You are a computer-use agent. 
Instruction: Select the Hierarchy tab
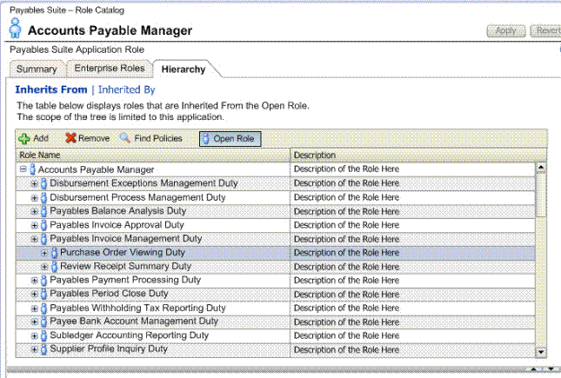184,69
